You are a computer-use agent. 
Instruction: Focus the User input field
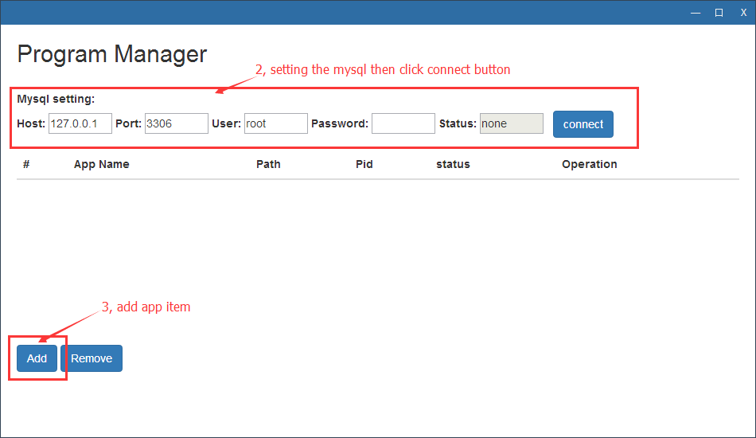(276, 123)
